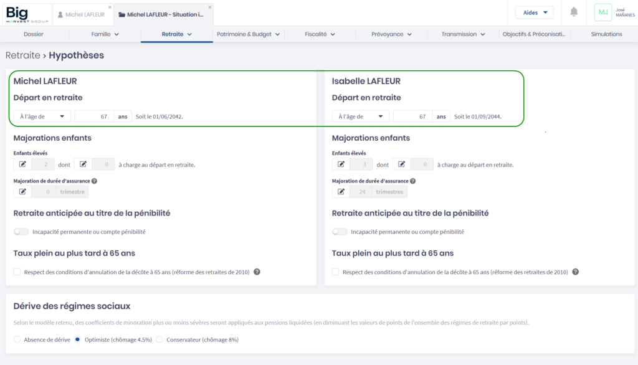Open Michel's "À l'âge de" dropdown

click(42, 116)
